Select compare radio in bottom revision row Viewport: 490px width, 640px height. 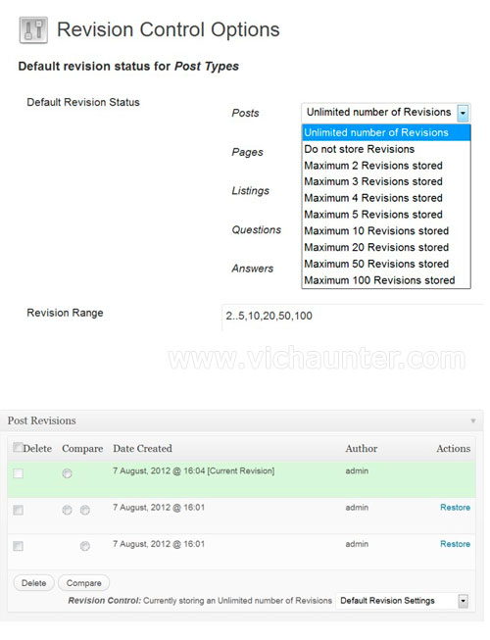(85, 546)
